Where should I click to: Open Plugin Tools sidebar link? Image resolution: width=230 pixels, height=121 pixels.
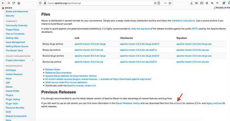tap(12, 104)
